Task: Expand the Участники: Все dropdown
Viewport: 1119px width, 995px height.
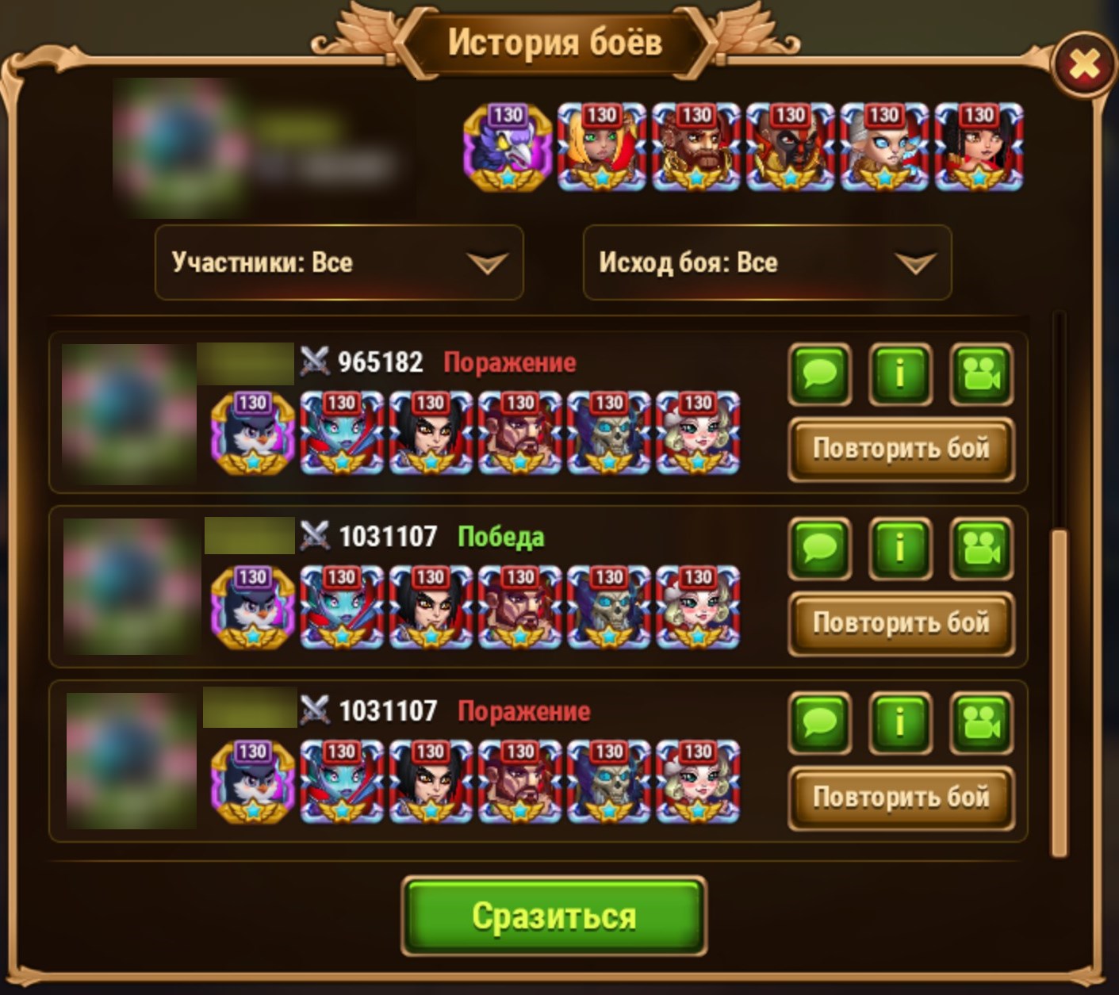Action: coord(339,262)
